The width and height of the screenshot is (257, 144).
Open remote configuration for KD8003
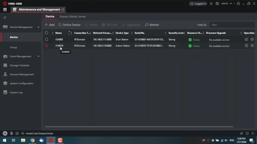pyautogui.click(x=252, y=39)
